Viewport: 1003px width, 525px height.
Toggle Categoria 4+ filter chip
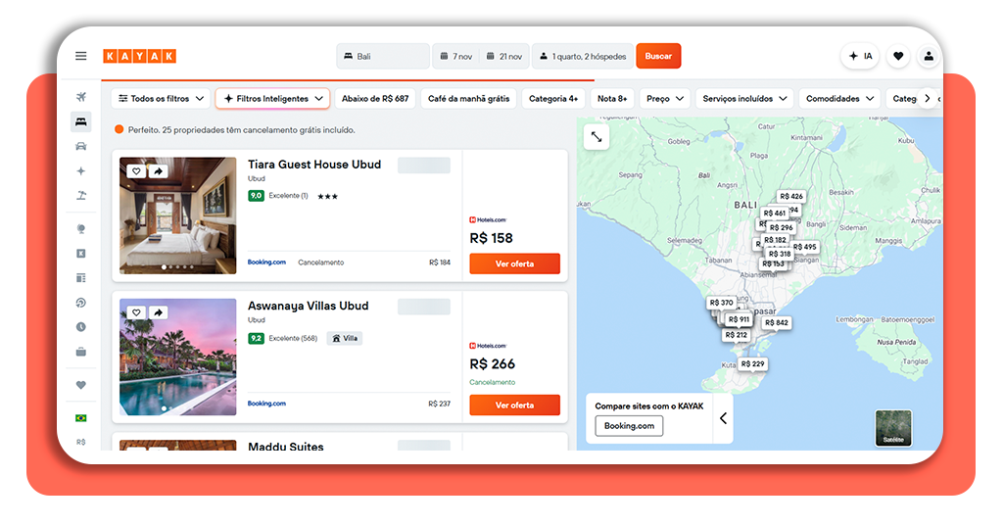[x=553, y=99]
